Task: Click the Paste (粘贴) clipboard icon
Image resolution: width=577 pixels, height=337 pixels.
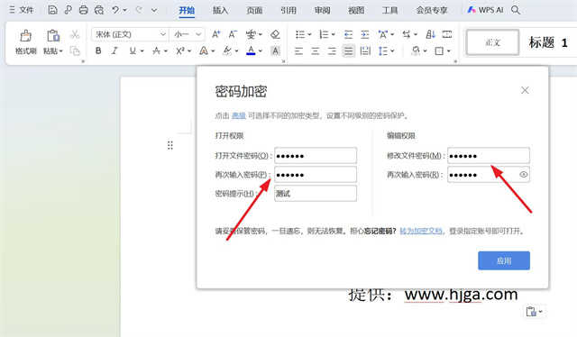Action: 53,36
